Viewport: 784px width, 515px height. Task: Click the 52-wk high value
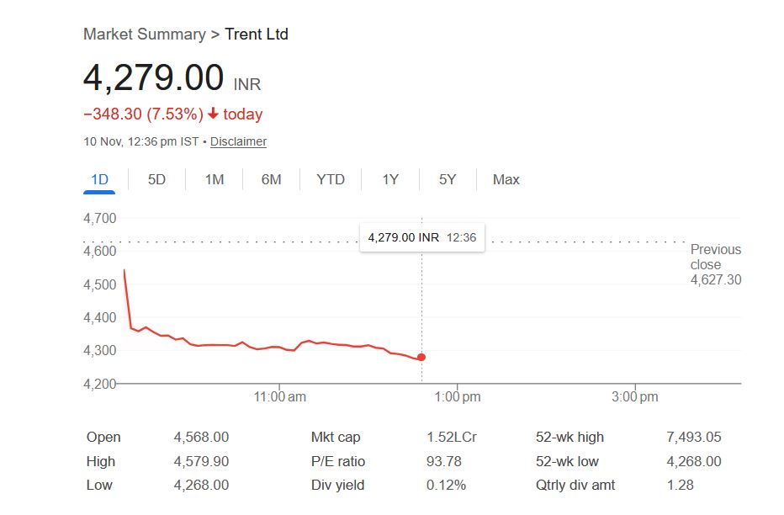pyautogui.click(x=693, y=438)
